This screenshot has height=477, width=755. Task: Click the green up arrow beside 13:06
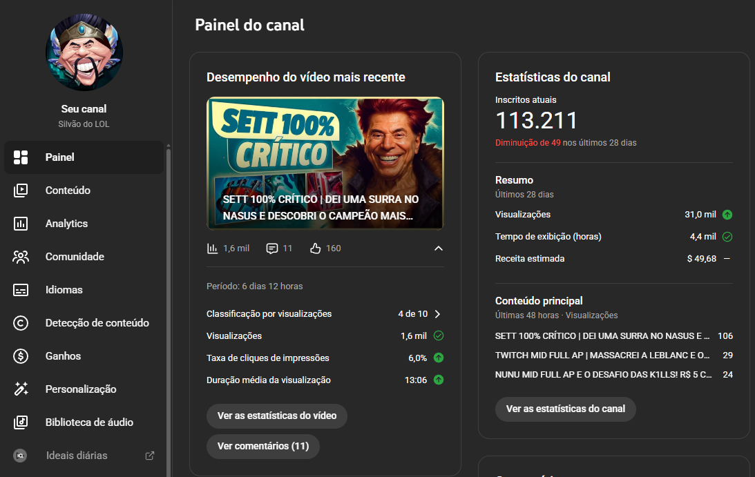(438, 380)
